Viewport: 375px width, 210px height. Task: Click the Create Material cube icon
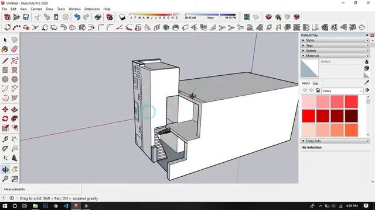[x=367, y=68]
